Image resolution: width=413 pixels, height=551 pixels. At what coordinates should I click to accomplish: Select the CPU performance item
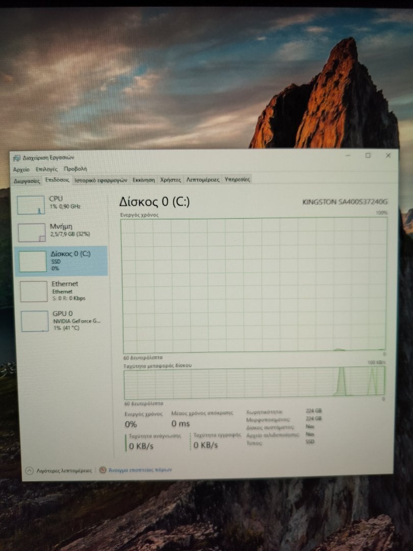pyautogui.click(x=62, y=205)
